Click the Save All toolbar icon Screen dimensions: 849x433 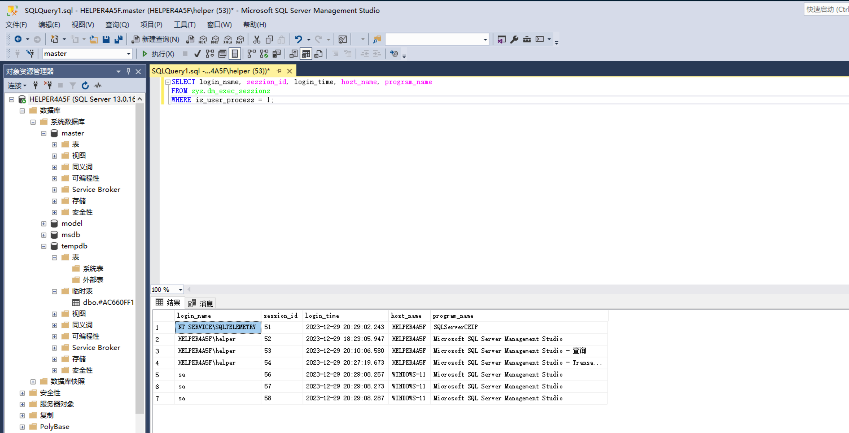(x=118, y=40)
